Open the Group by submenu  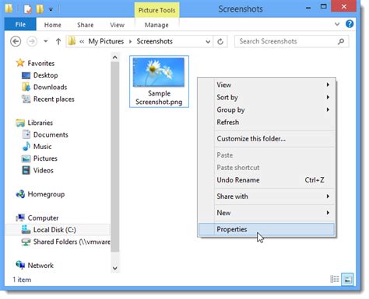coord(267,110)
